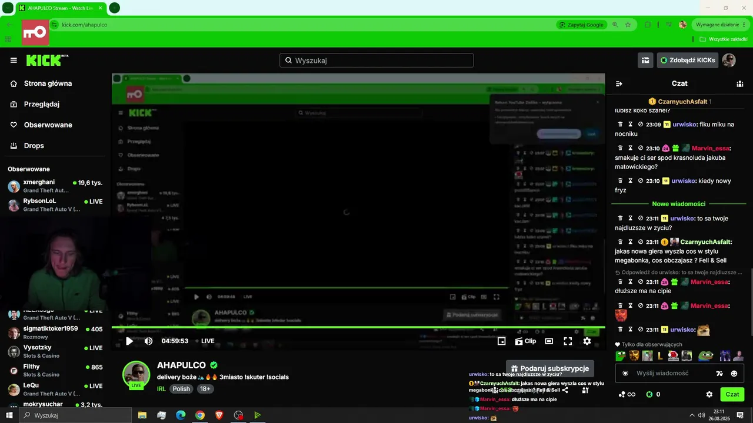Image resolution: width=753 pixels, height=423 pixels.
Task: Open the video player settings gear
Action: (587, 341)
